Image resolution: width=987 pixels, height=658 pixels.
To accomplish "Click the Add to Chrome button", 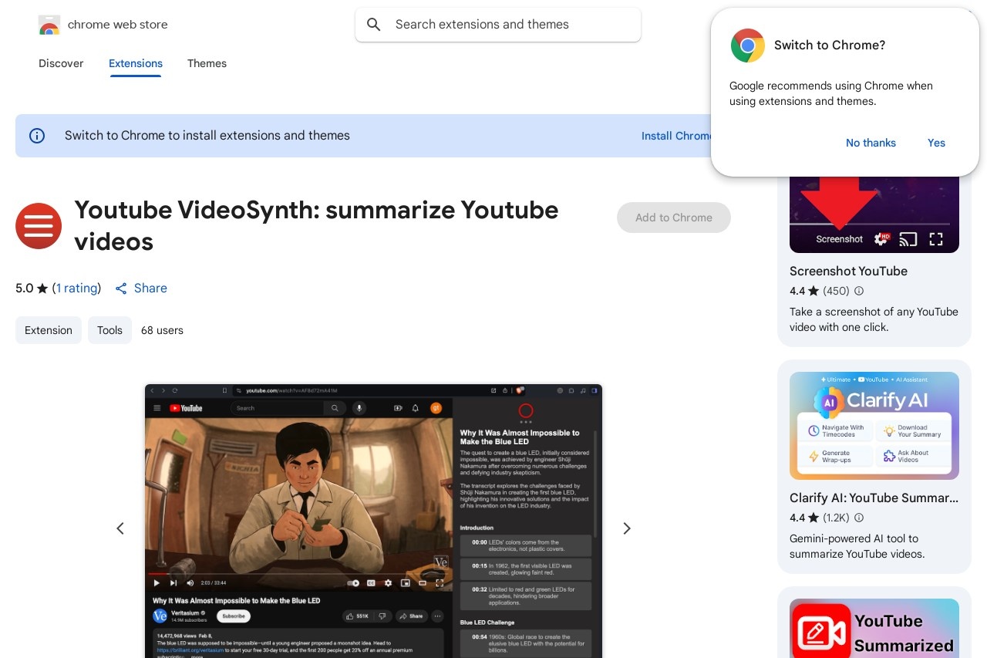I will tap(674, 218).
